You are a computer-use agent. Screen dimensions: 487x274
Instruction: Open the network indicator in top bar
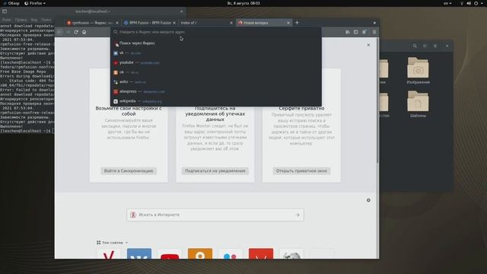click(462, 3)
